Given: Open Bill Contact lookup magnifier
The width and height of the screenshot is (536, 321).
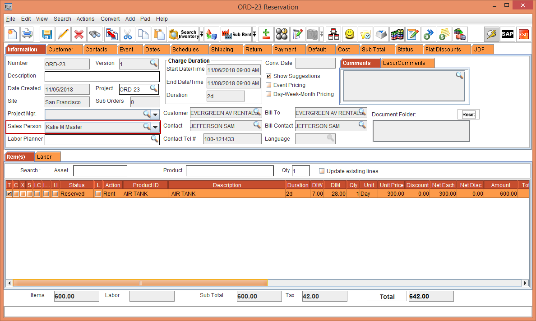Looking at the screenshot, I should [x=362, y=124].
